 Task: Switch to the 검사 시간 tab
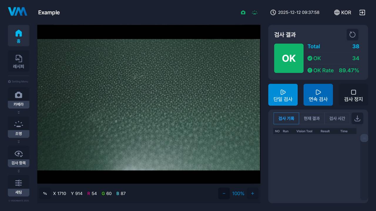pos(337,118)
